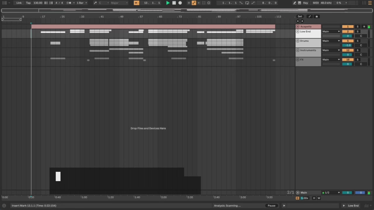Enable the Loop switch icon
Viewport: 374px width, 210px height.
tap(247, 3)
